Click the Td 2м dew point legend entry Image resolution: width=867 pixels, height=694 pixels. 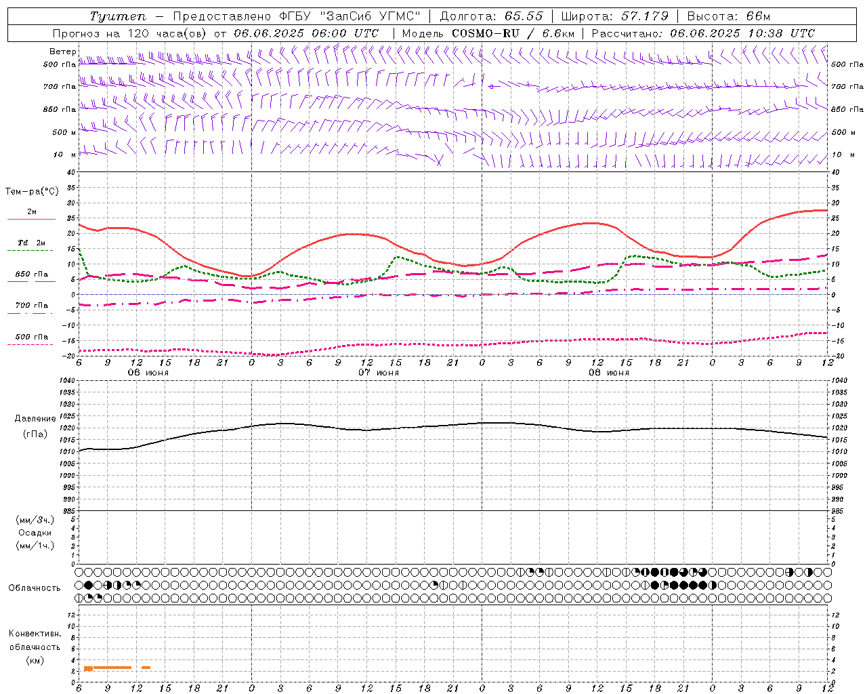click(31, 243)
